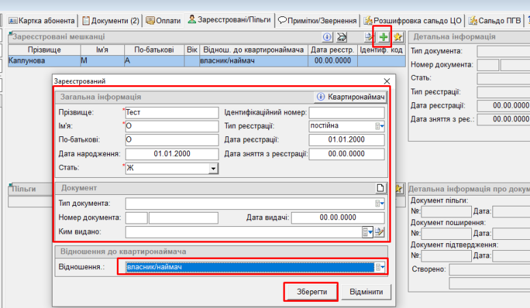Screen dimensions: 530x308
Task: Click the info icon in Зареєстровані мешканці header
Action: pyautogui.click(x=327, y=37)
